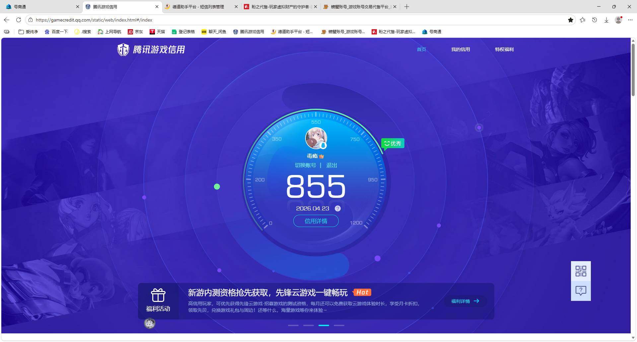
Task: Click the question-mark feedback icon bottom right
Action: tap(581, 291)
